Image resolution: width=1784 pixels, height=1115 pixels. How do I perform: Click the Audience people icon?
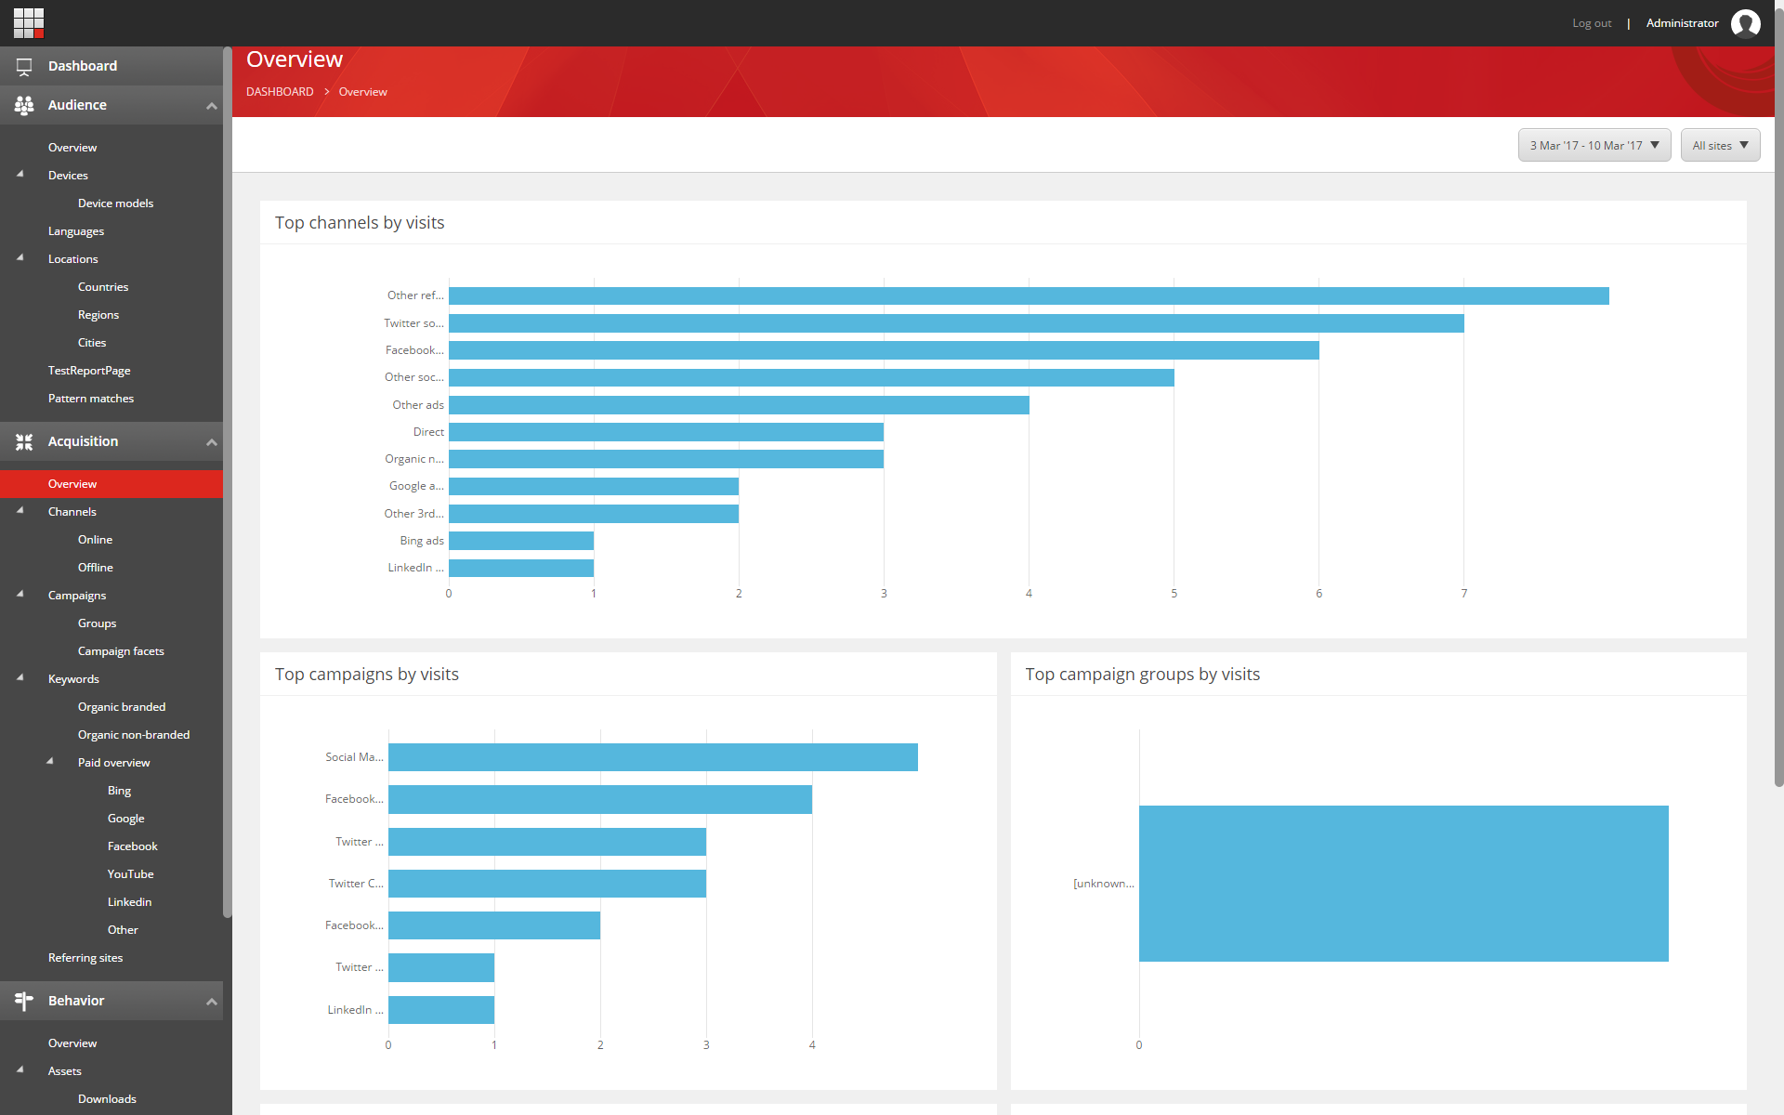coord(24,105)
